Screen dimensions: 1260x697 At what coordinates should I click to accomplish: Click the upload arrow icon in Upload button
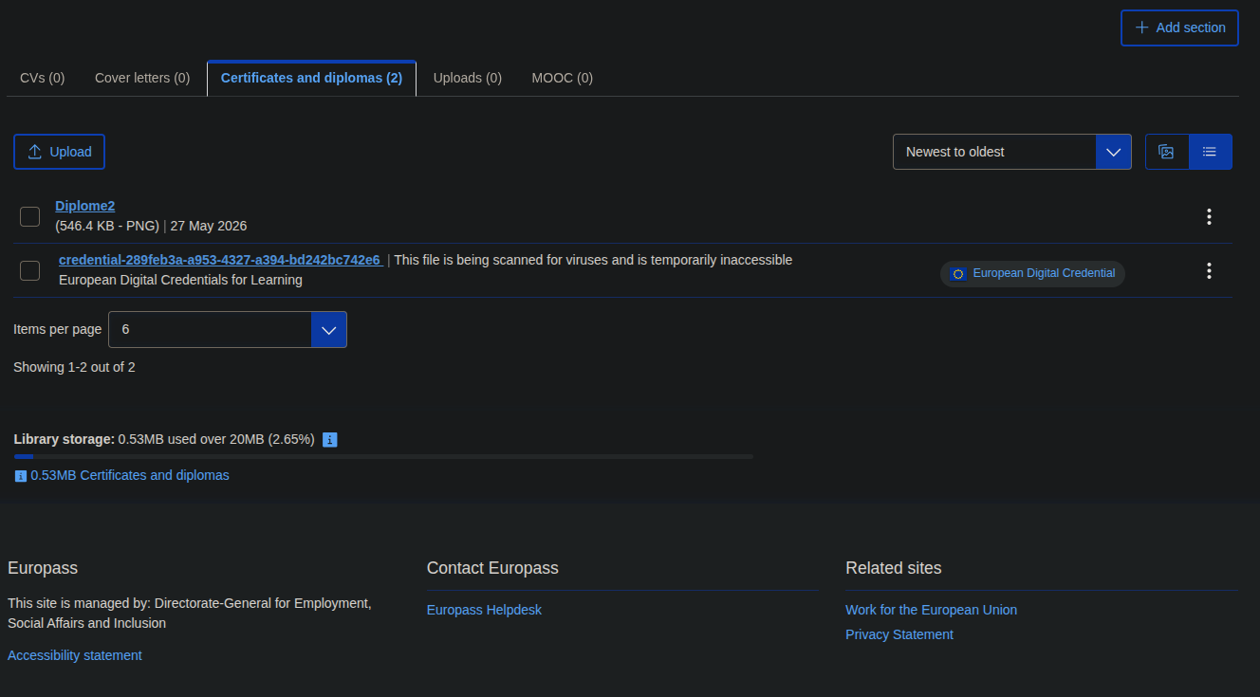[35, 152]
